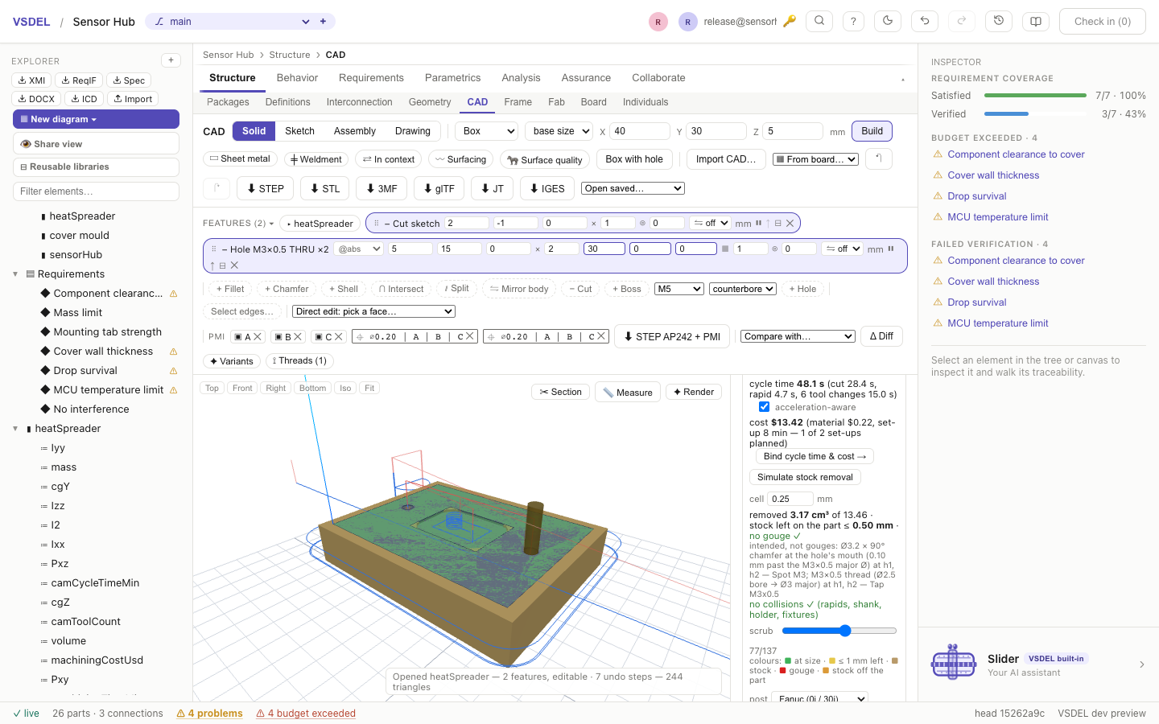
Task: Download JT export
Action: click(492, 188)
